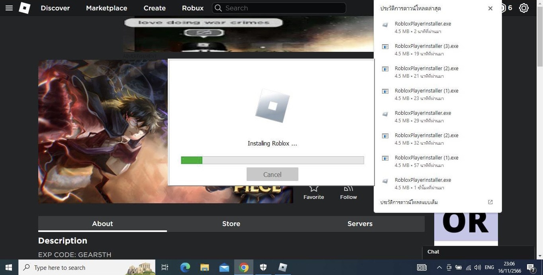This screenshot has height=275, width=543.
Task: Open the taskbar clock showing 23:06
Action: click(509, 267)
